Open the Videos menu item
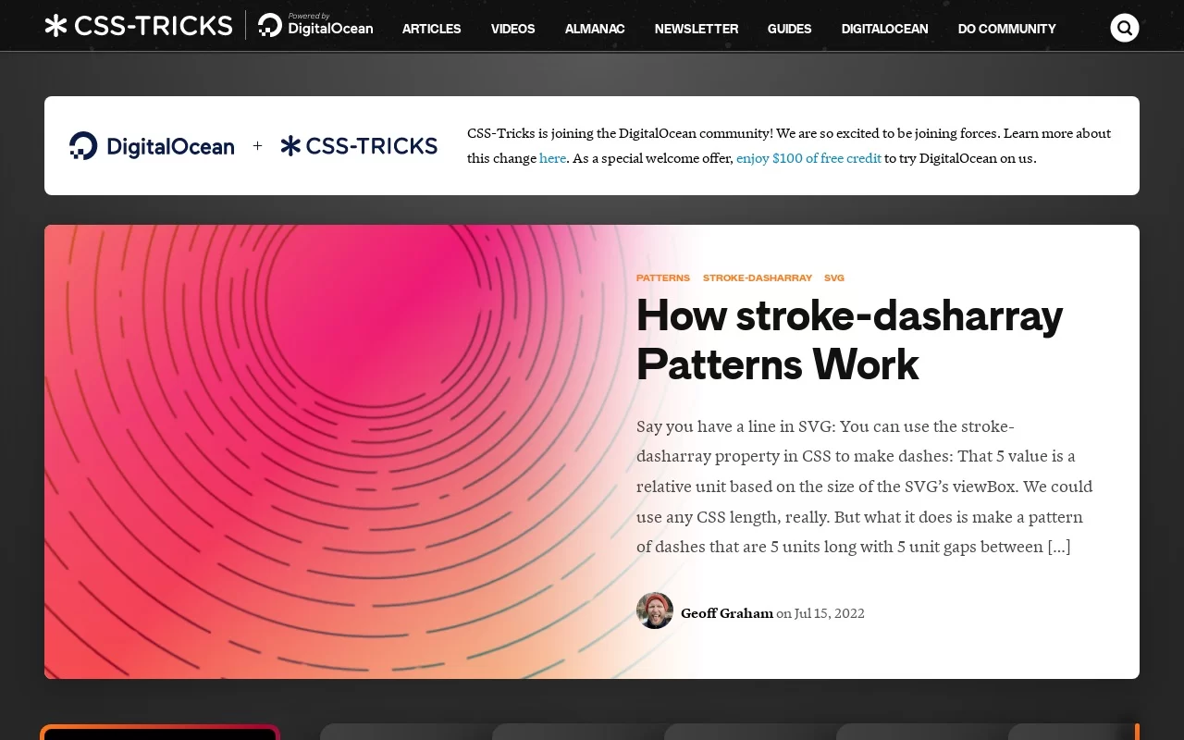The width and height of the screenshot is (1184, 740). [x=512, y=29]
